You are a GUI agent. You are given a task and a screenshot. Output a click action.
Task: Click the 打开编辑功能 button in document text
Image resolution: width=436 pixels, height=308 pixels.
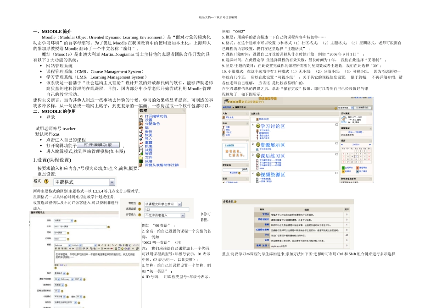98,145
